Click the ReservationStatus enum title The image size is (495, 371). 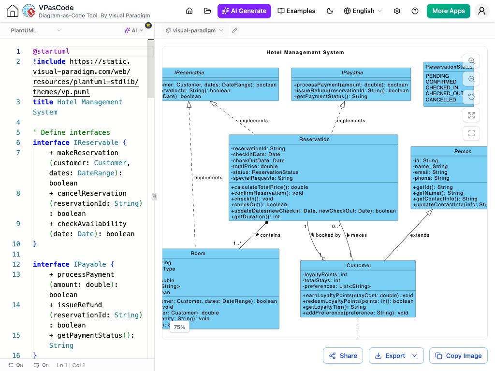[x=449, y=67]
